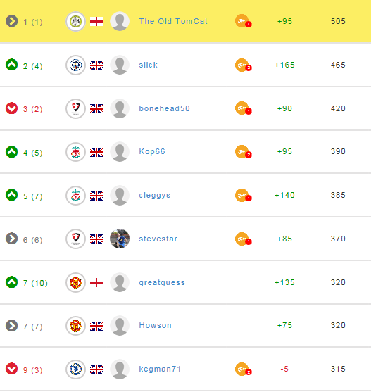Viewport: 371px width, 392px height.
Task: Open the Howson username link
Action: pyautogui.click(x=156, y=325)
